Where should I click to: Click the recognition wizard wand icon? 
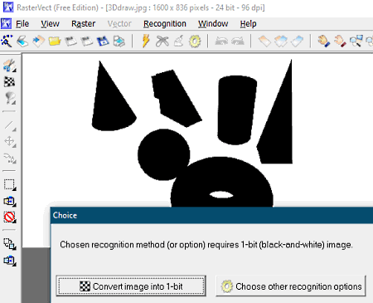[x=7, y=41]
